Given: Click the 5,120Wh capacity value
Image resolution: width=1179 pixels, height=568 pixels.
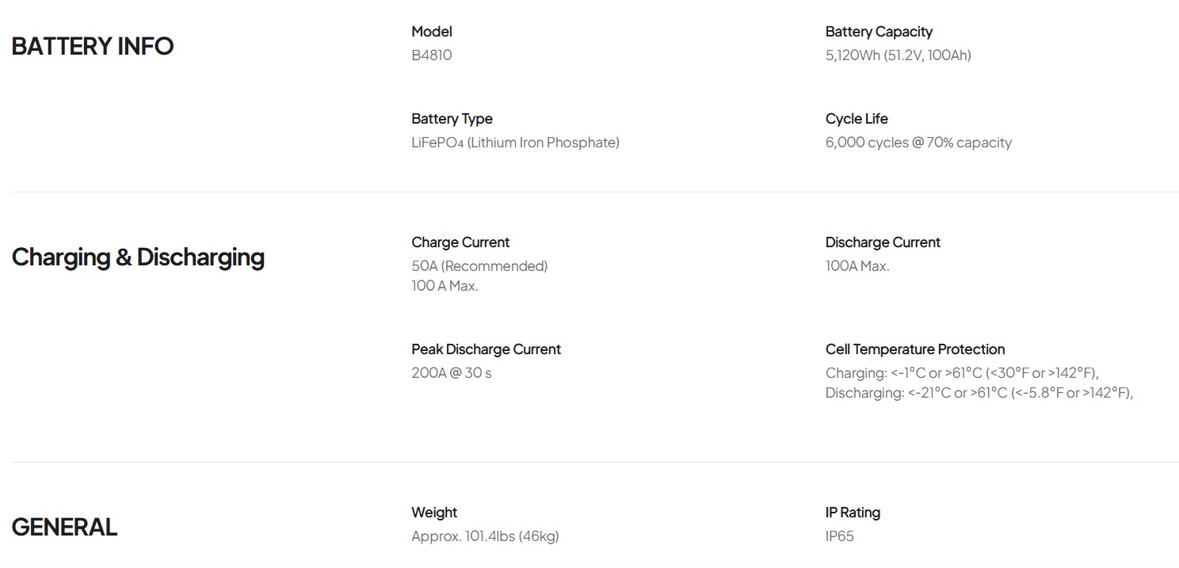Looking at the screenshot, I should coord(898,55).
